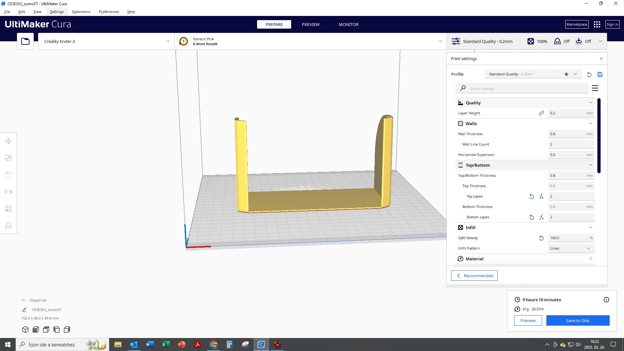
Task: Click the Layer Height value field
Action: click(571, 113)
